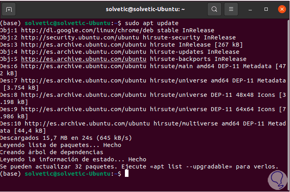
Task: Click 'hirsute-backports InRelease' text
Action: (x=198, y=59)
